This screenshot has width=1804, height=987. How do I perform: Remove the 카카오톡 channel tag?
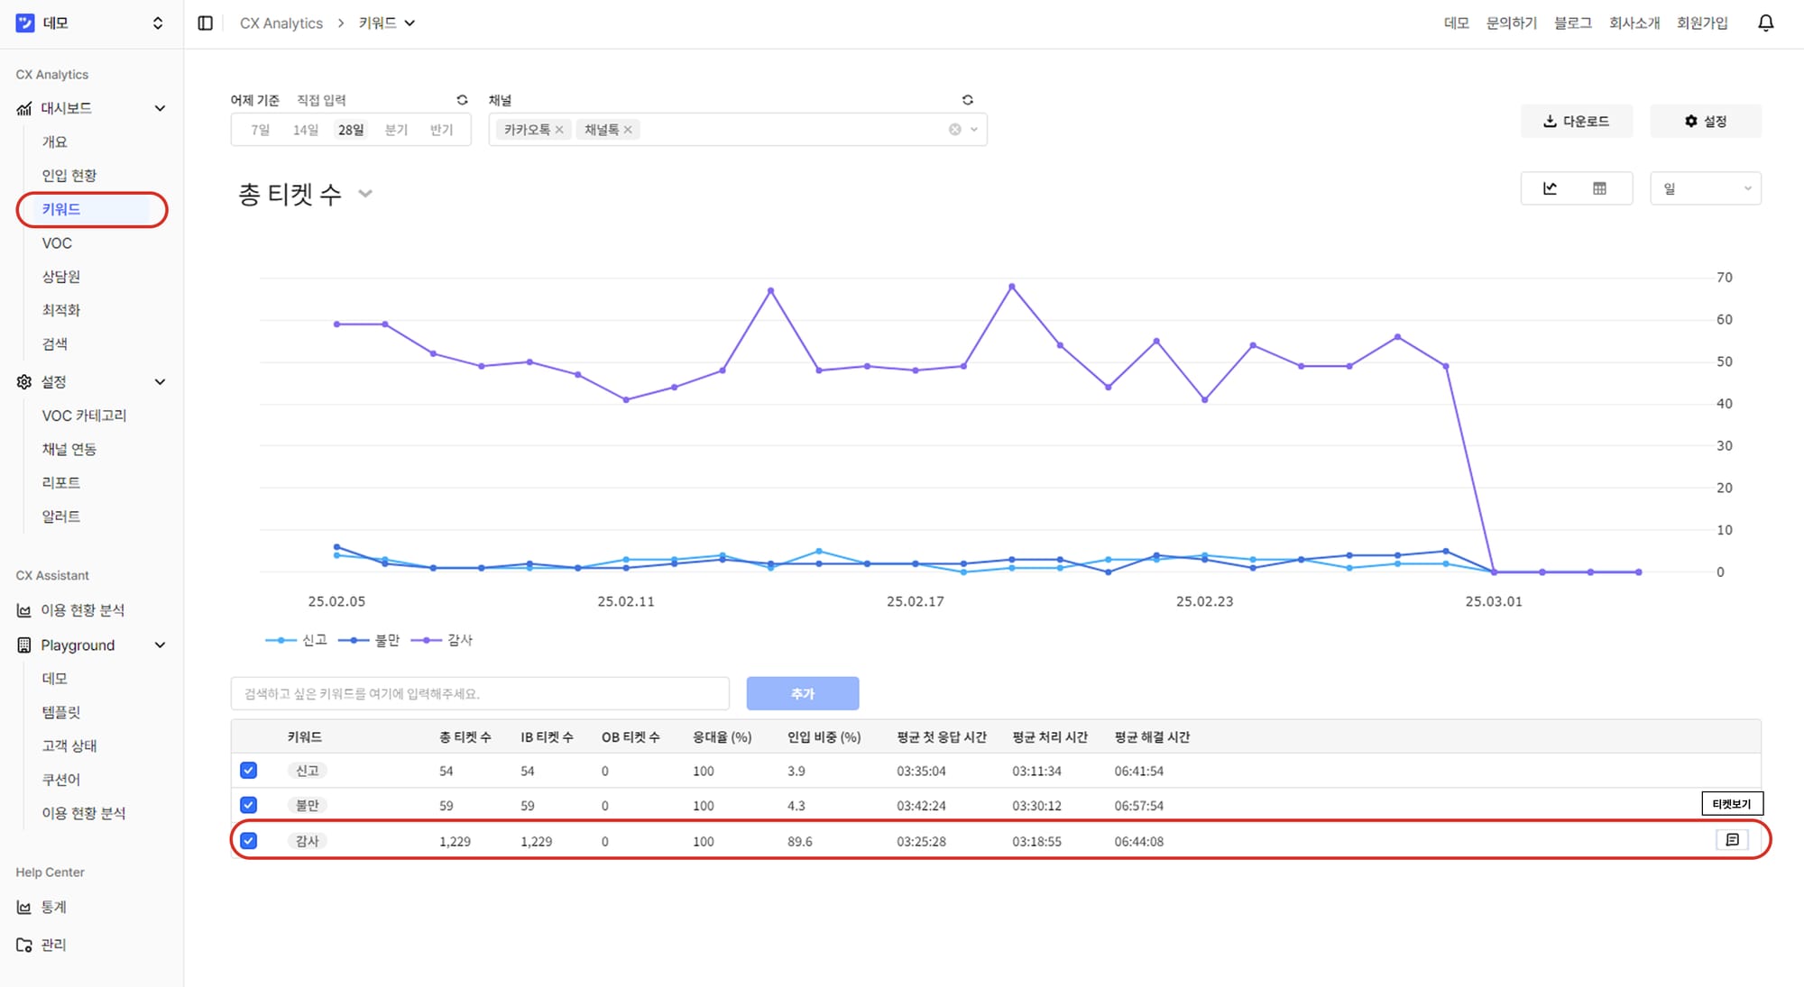point(559,130)
